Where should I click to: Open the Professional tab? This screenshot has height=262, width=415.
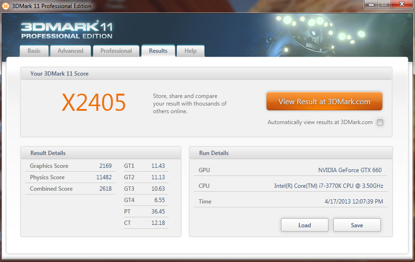tap(116, 51)
